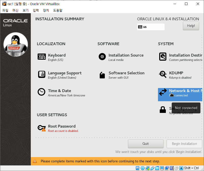Click the Quit button

pyautogui.click(x=145, y=144)
